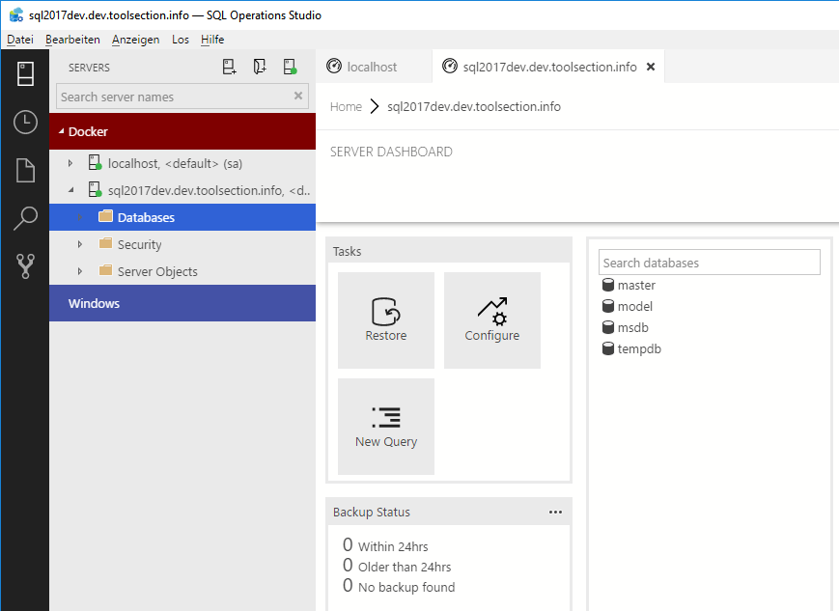Click the Search databases field
Image resolution: width=839 pixels, height=611 pixels.
[709, 263]
